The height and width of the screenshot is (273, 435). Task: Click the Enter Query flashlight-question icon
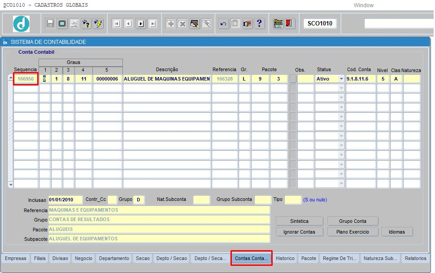pyautogui.click(x=86, y=24)
